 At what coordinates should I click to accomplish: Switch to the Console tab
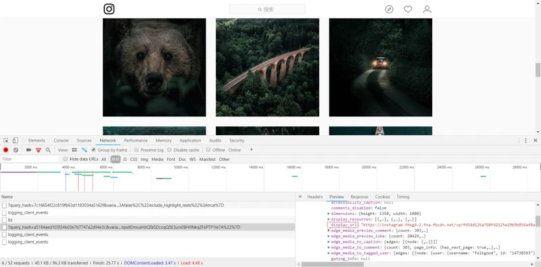point(61,141)
